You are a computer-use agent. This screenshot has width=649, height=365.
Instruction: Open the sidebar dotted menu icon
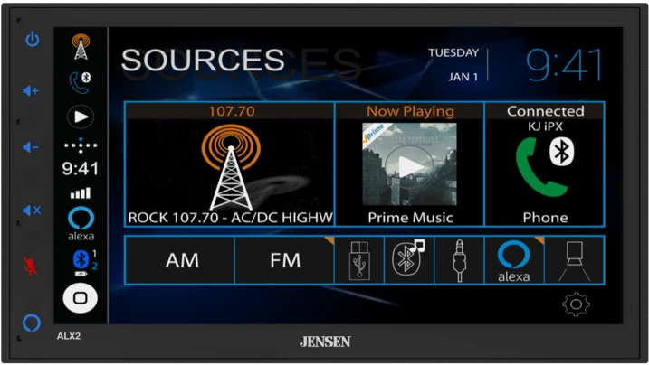[81, 145]
